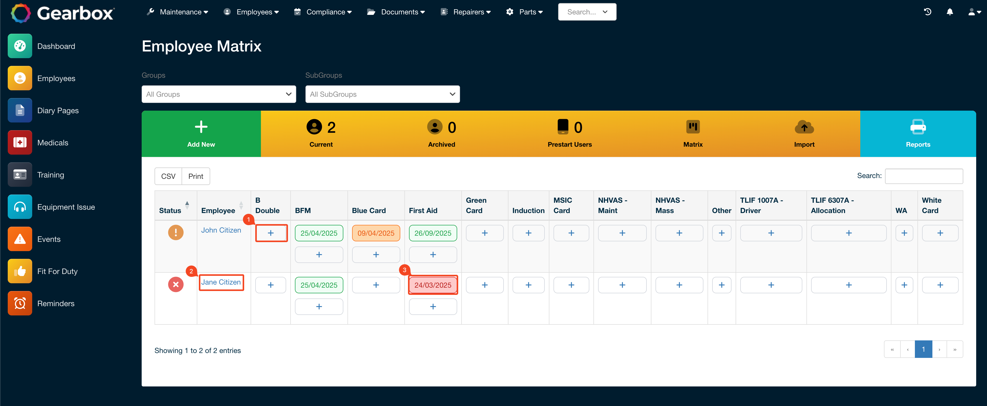987x406 pixels.
Task: Select Equipment Issue in the sidebar
Action: [66, 207]
